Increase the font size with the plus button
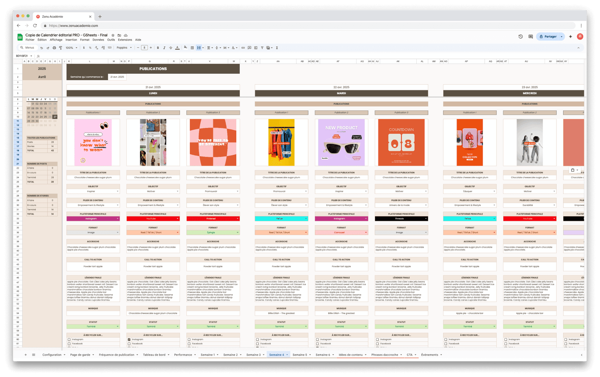600x377 pixels. coord(151,48)
